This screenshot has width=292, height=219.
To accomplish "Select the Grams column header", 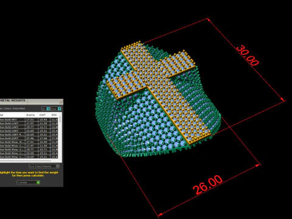I will click(30, 115).
